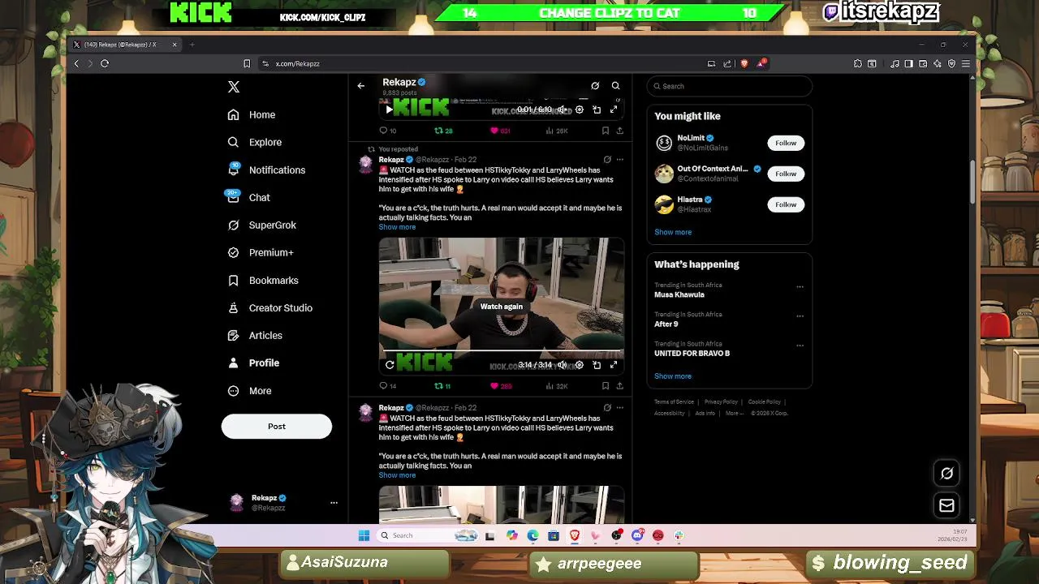The width and height of the screenshot is (1039, 584).
Task: Expand the 6:10 video to fullscreen
Action: [x=614, y=109]
